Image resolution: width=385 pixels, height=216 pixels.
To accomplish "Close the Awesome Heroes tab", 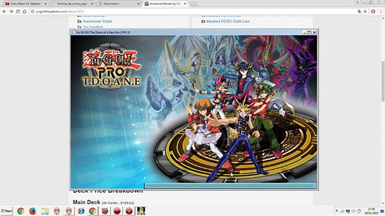I will [185, 4].
